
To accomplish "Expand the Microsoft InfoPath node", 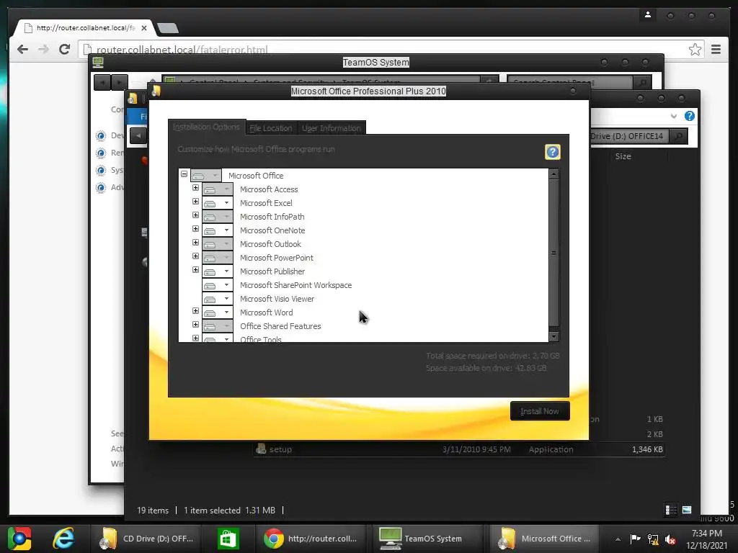I will point(195,215).
